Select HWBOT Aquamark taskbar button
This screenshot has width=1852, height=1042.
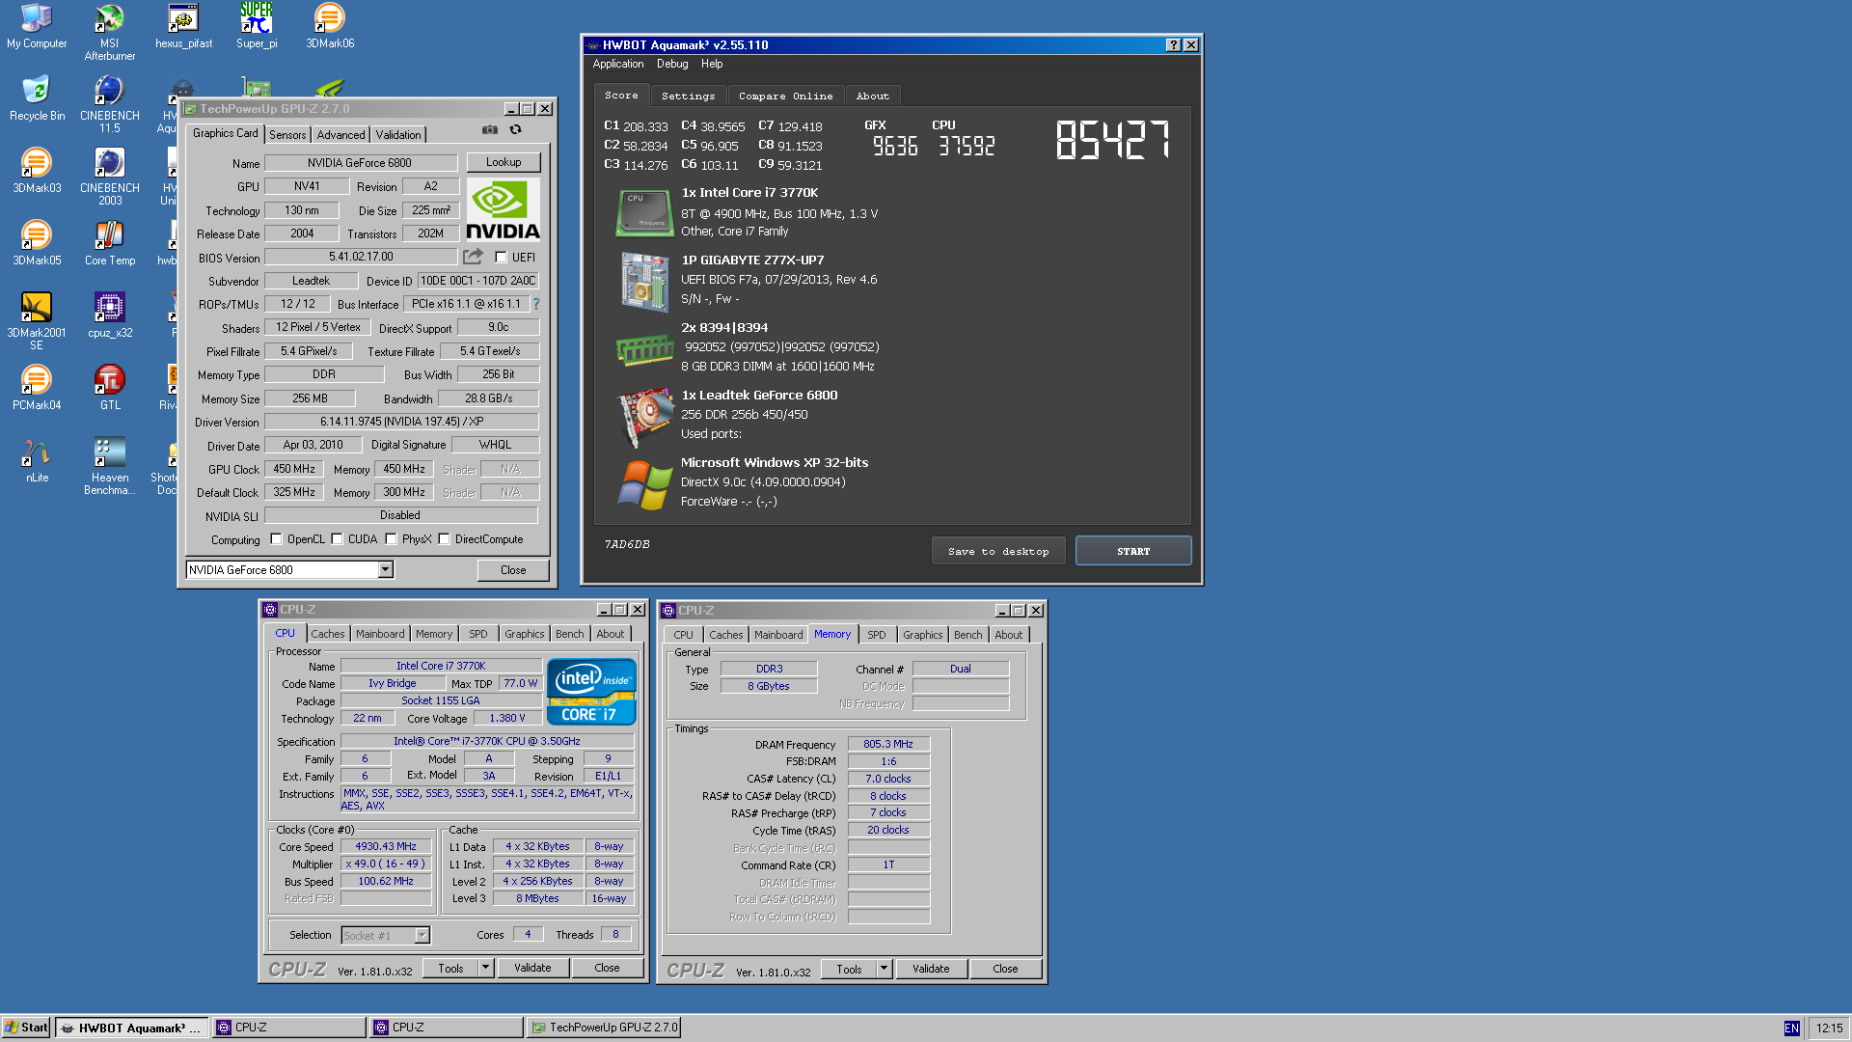131,1028
